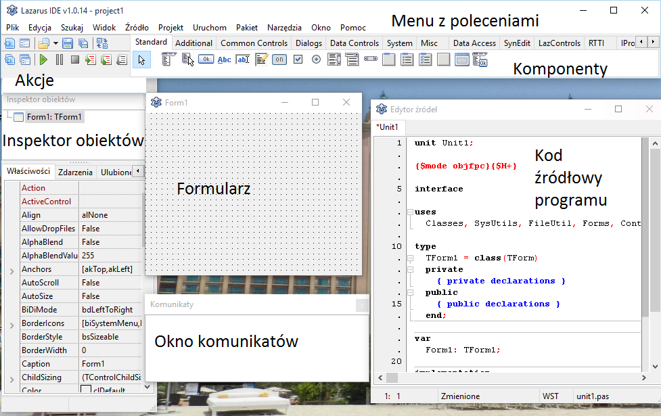Click the Save All icon
This screenshot has width=661, height=416.
pos(83,43)
